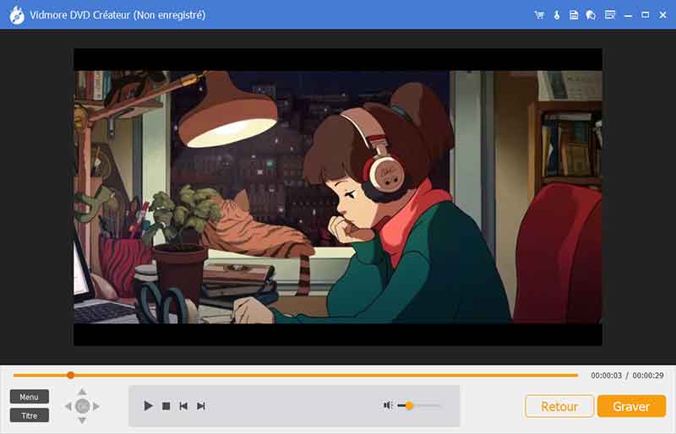Click Retour to go back
676x434 pixels.
559,406
